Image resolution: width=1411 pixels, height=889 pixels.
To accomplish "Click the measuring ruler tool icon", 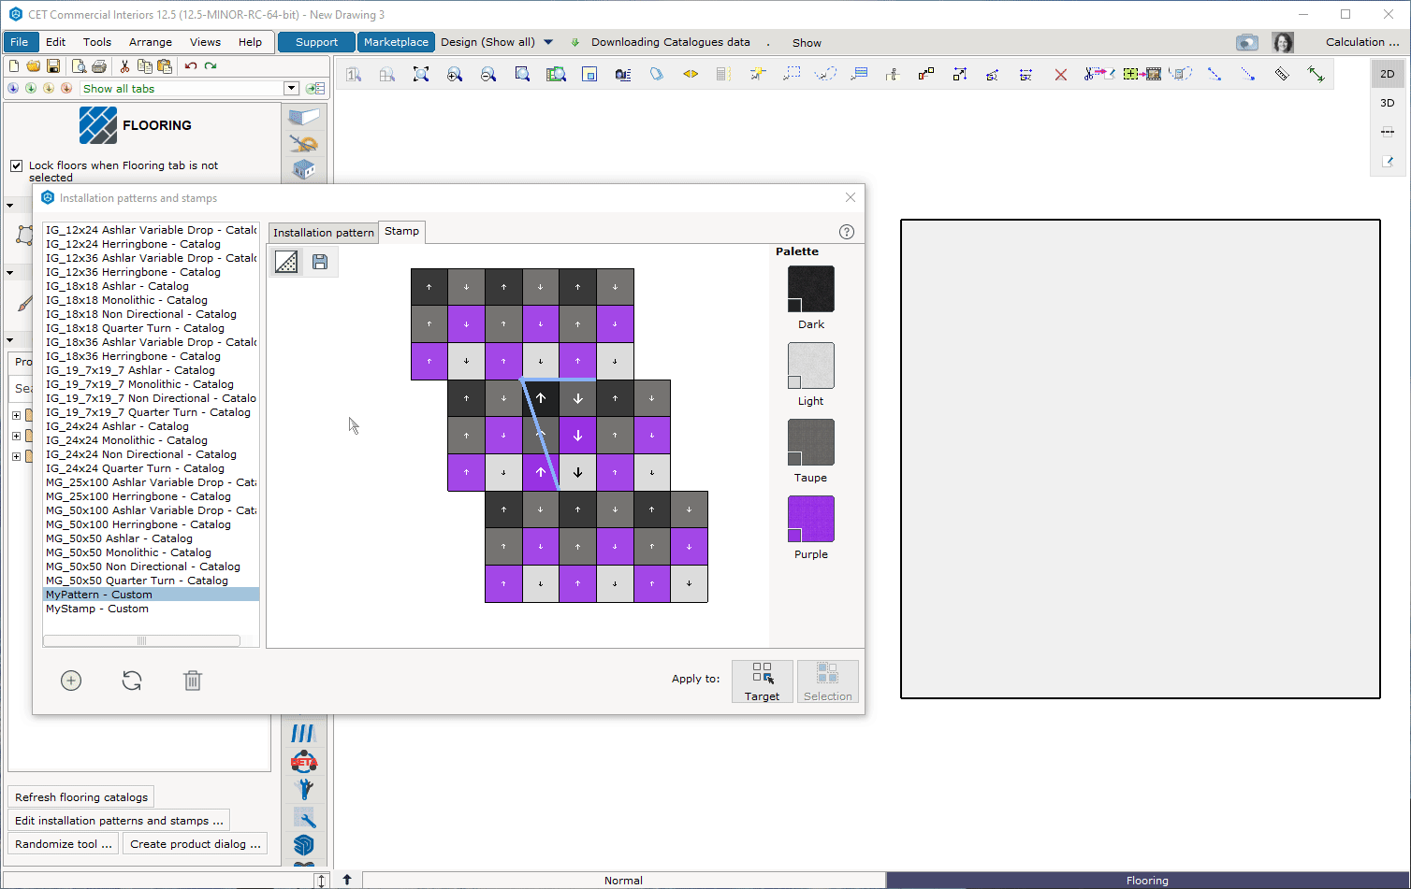I will point(1282,74).
